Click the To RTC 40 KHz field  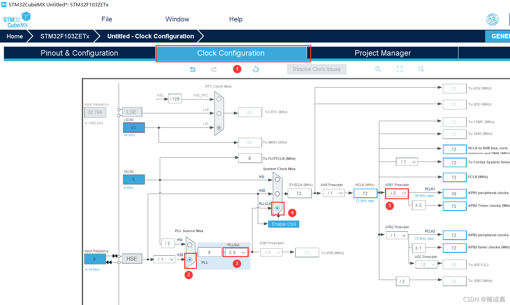click(250, 112)
